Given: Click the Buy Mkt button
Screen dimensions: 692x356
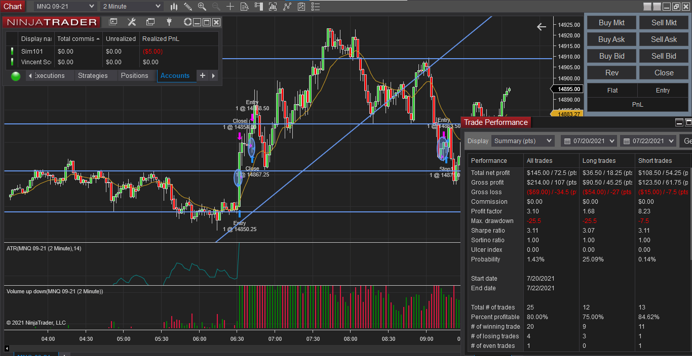Looking at the screenshot, I should 611,23.
